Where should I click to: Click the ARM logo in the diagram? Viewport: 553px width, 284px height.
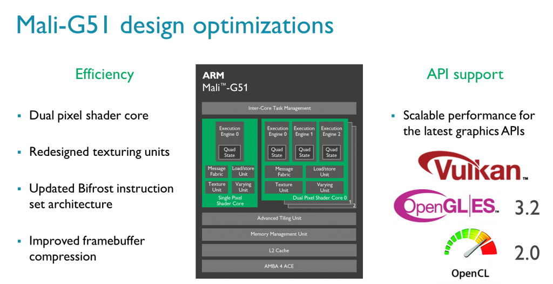pos(213,75)
